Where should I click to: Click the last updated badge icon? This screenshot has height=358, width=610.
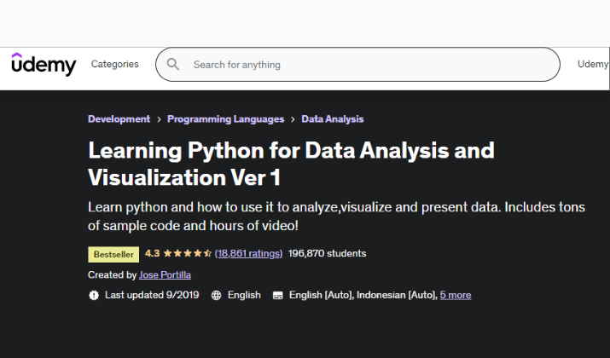click(x=93, y=295)
